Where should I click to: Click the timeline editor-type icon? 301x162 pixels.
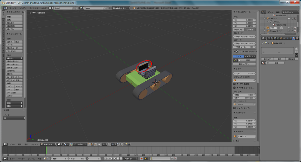point(4,158)
